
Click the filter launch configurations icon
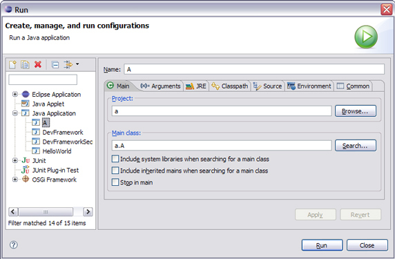tap(68, 64)
